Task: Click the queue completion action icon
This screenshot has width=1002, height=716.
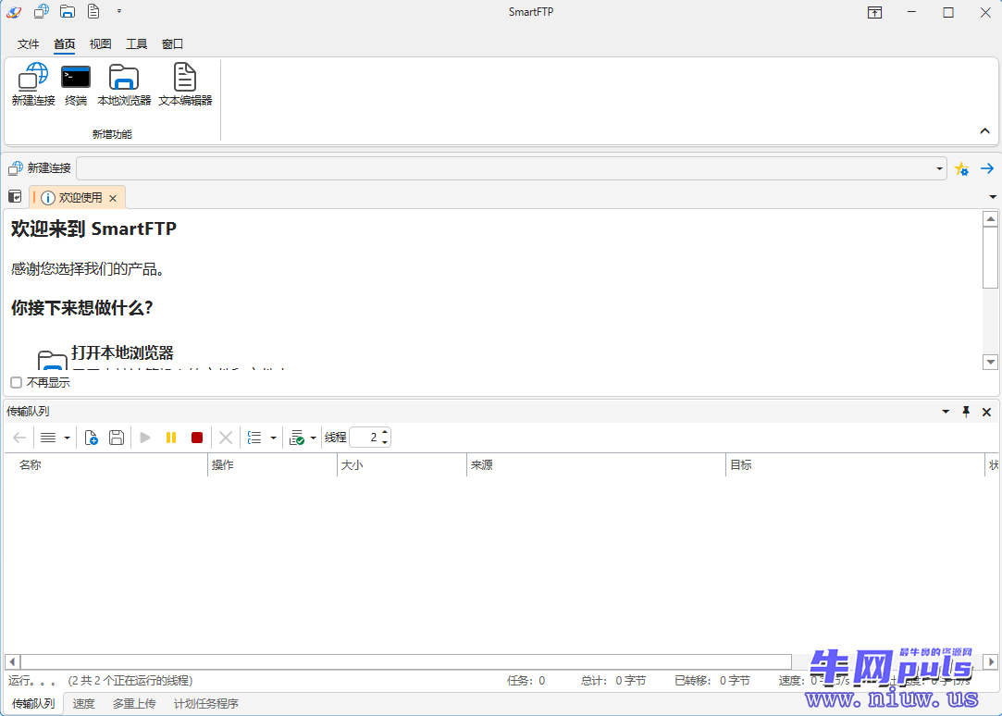Action: 297,438
